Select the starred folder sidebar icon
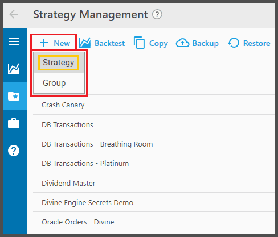The width and height of the screenshot is (278, 237). [14, 96]
